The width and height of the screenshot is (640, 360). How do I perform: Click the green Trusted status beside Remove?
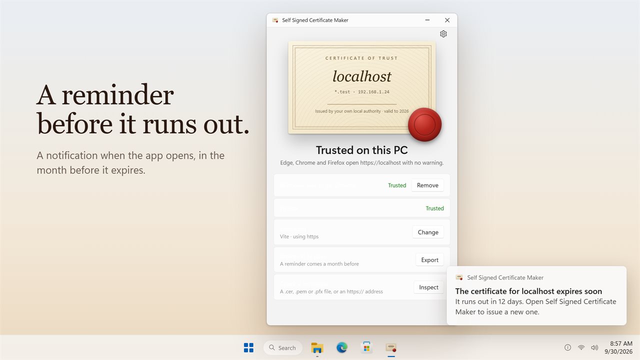[397, 185]
